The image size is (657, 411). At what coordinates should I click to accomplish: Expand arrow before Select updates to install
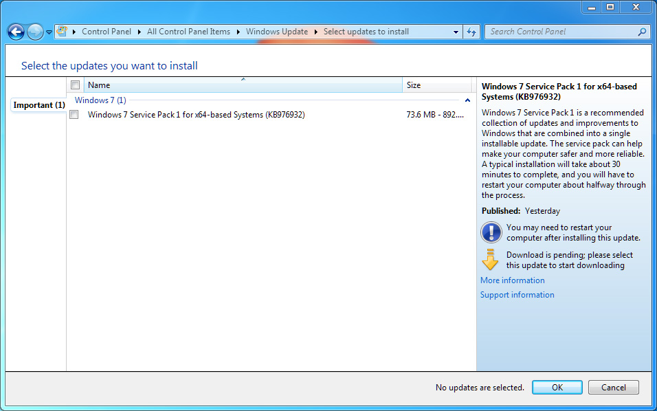(x=316, y=32)
